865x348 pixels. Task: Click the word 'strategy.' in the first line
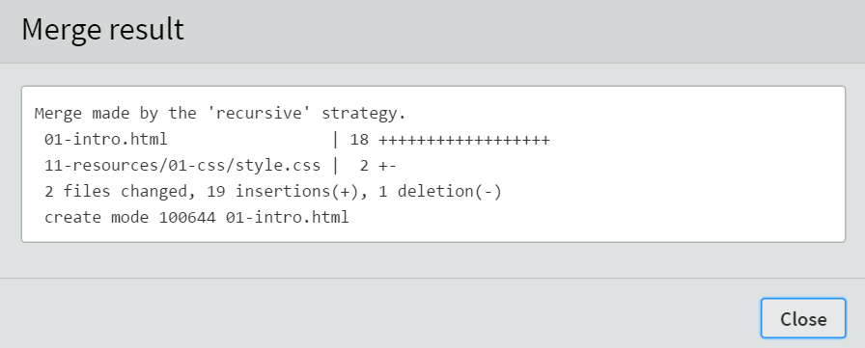click(x=364, y=114)
